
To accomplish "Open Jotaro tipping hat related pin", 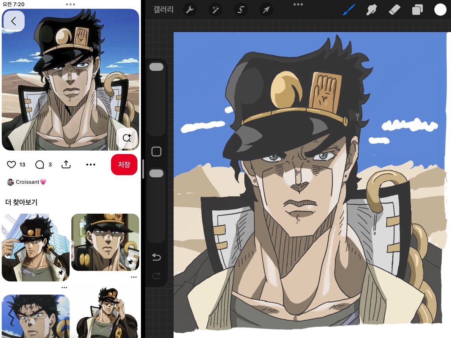I will click(x=36, y=247).
